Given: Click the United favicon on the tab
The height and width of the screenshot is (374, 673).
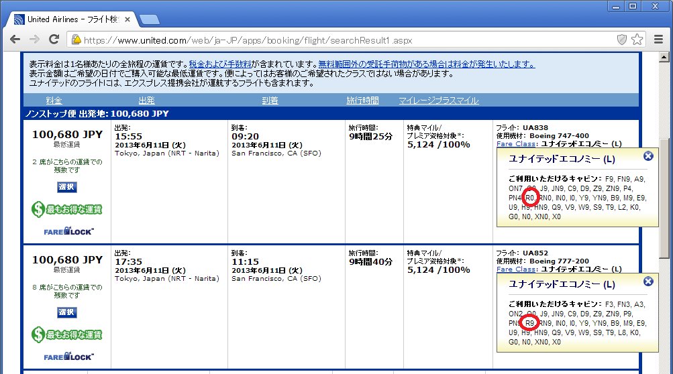Looking at the screenshot, I should click(x=19, y=19).
